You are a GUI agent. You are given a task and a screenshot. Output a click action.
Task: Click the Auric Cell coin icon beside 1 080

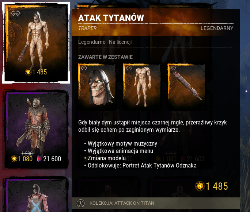14,159
